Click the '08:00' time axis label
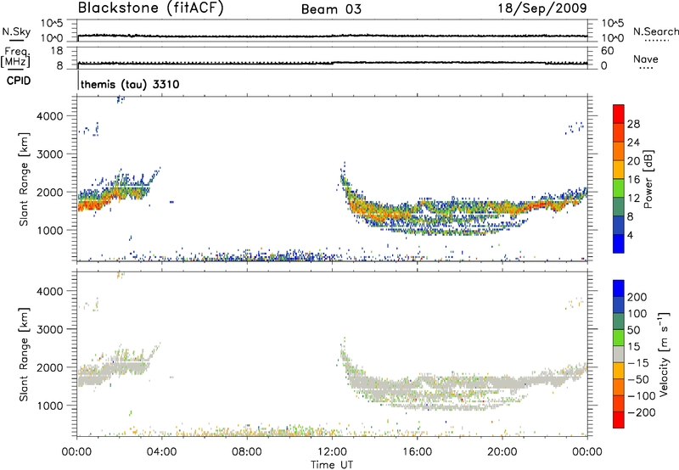Viewport: 679px width, 470px height. (x=247, y=452)
